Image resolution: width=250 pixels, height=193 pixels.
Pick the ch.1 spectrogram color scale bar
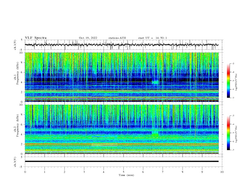228,81
